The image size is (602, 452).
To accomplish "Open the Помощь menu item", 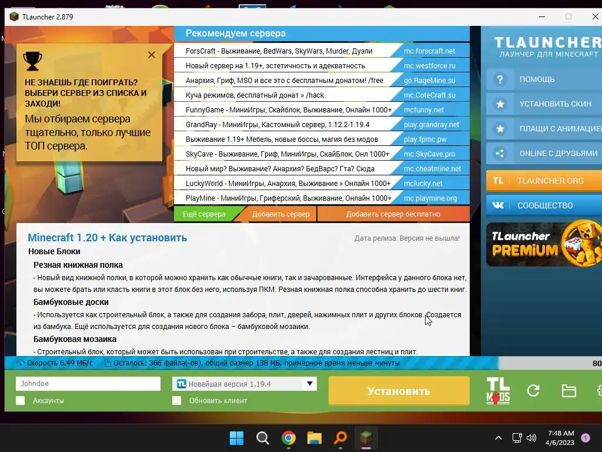I will click(544, 79).
